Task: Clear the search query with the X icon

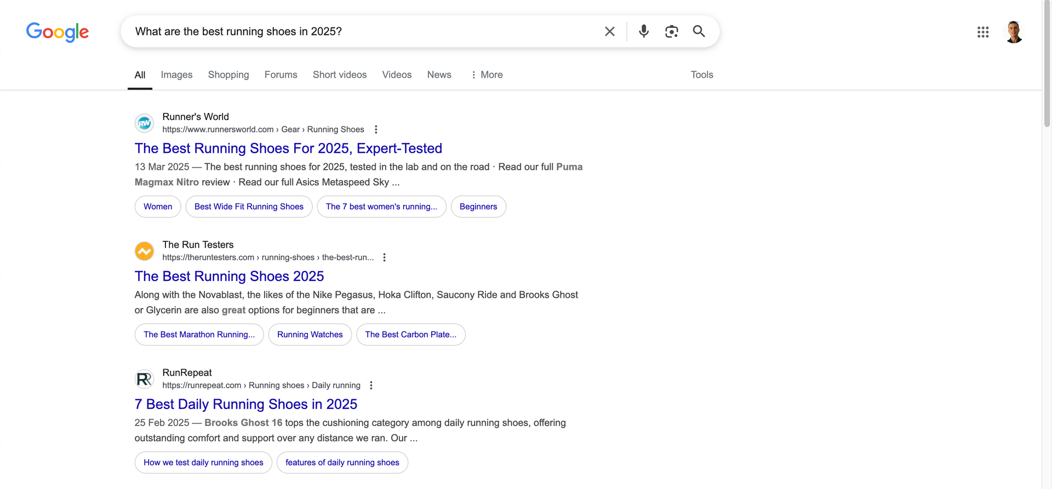Action: click(610, 31)
